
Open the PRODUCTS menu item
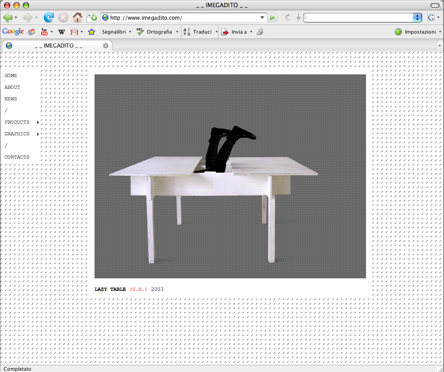pyautogui.click(x=17, y=122)
